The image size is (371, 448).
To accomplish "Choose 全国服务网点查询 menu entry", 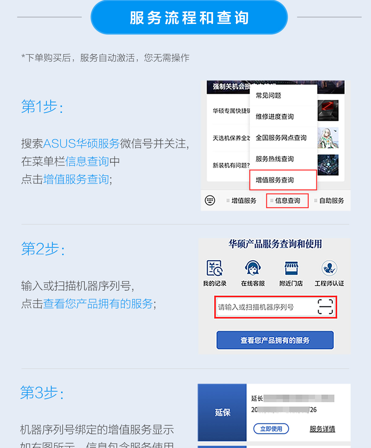I will (283, 138).
